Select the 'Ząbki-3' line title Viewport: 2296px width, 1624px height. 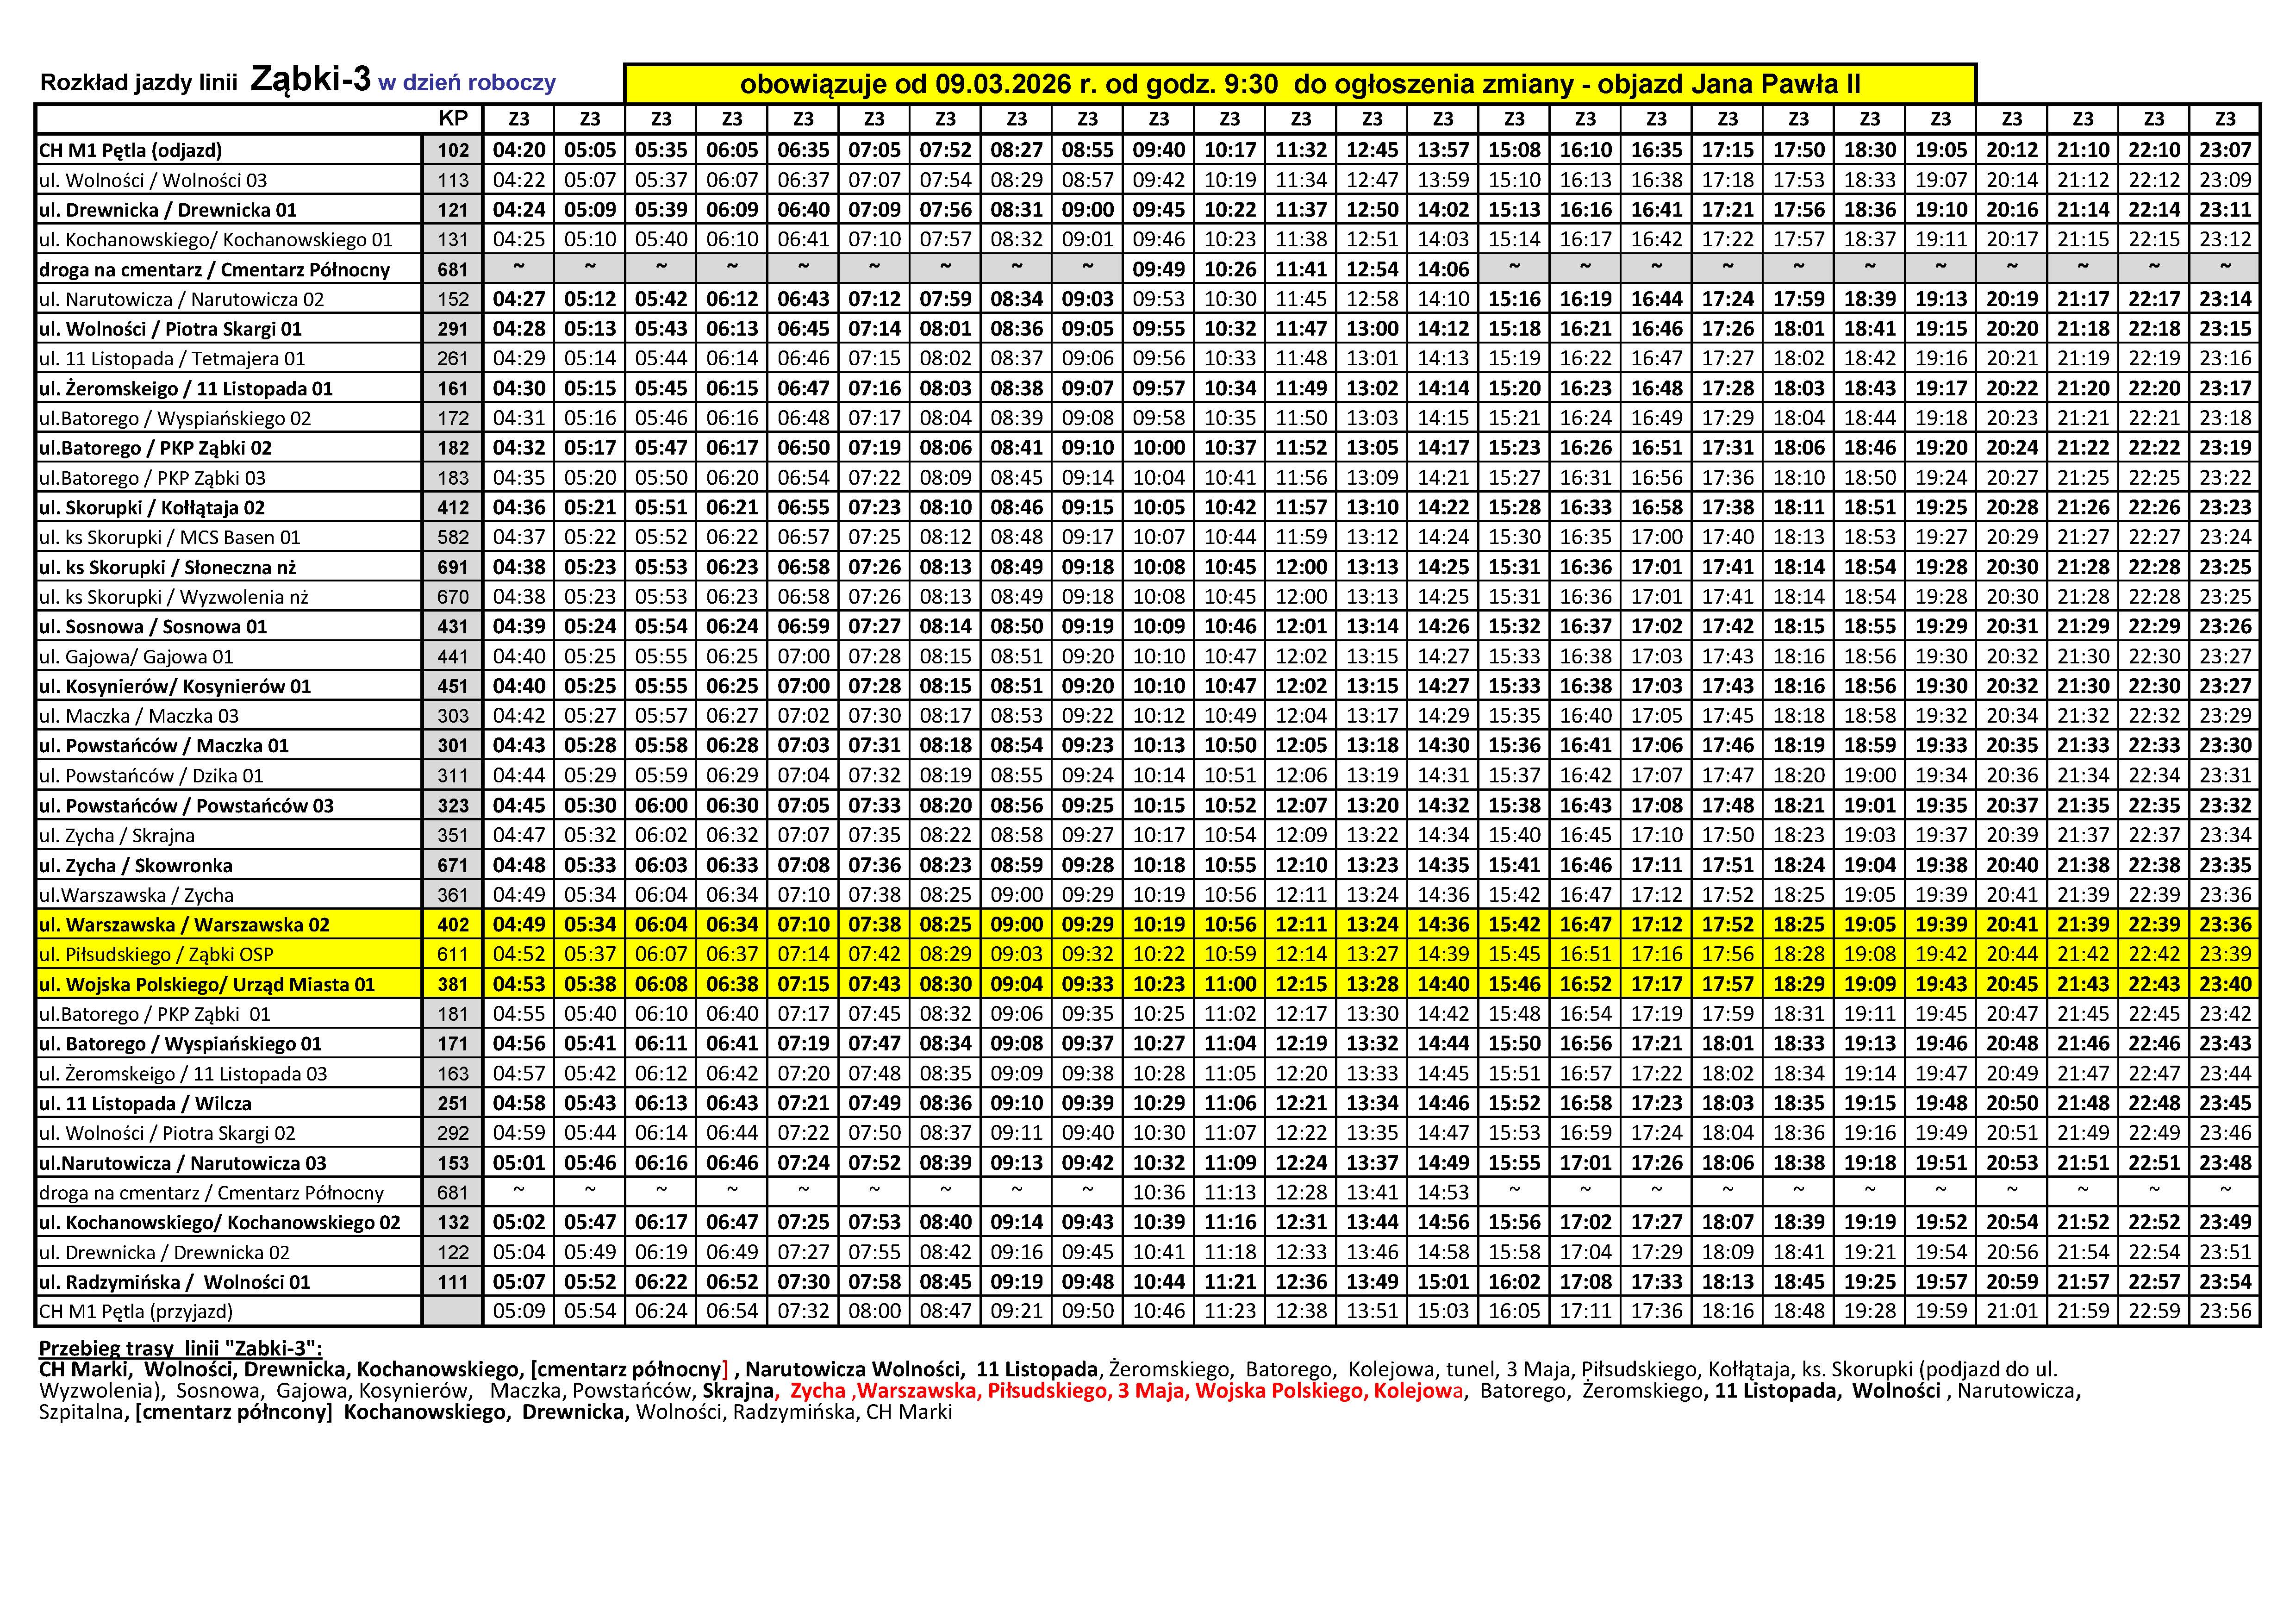pyautogui.click(x=310, y=79)
